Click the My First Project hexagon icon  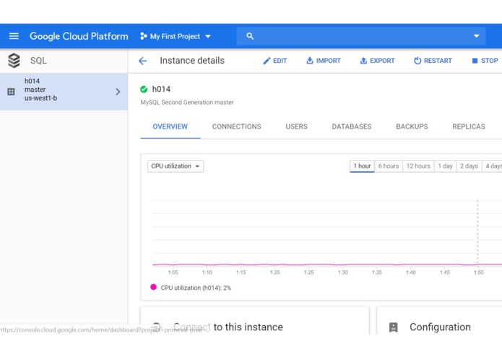point(144,36)
